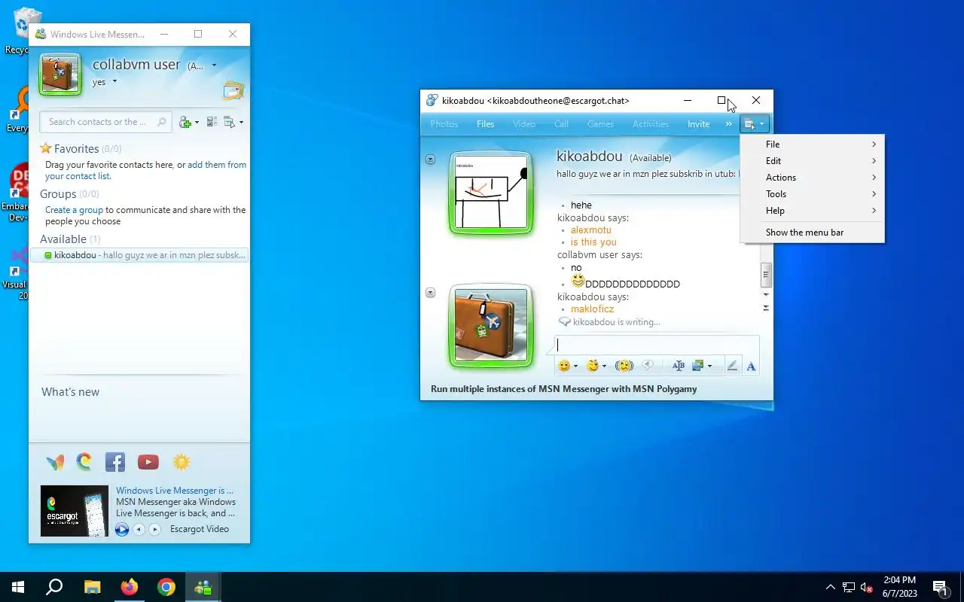Viewport: 964px width, 602px height.
Task: Collapse your own display picture in chat
Action: (430, 293)
